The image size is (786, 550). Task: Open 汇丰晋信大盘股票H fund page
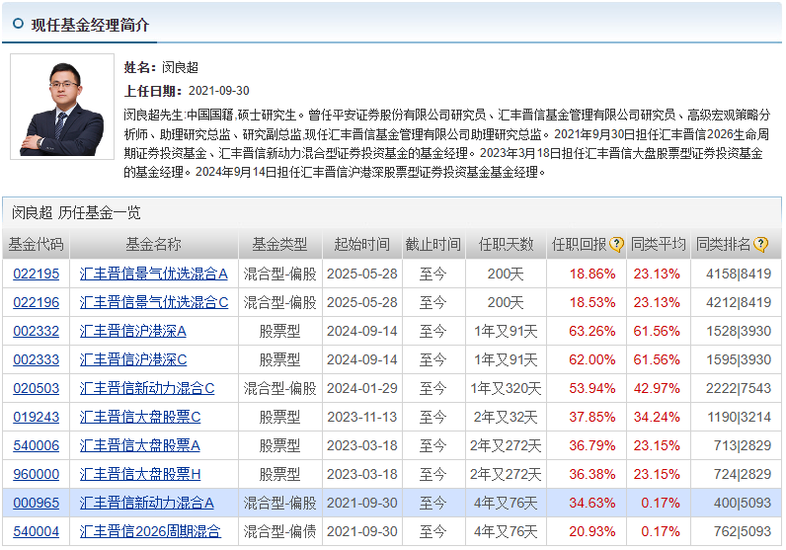pyautogui.click(x=140, y=474)
